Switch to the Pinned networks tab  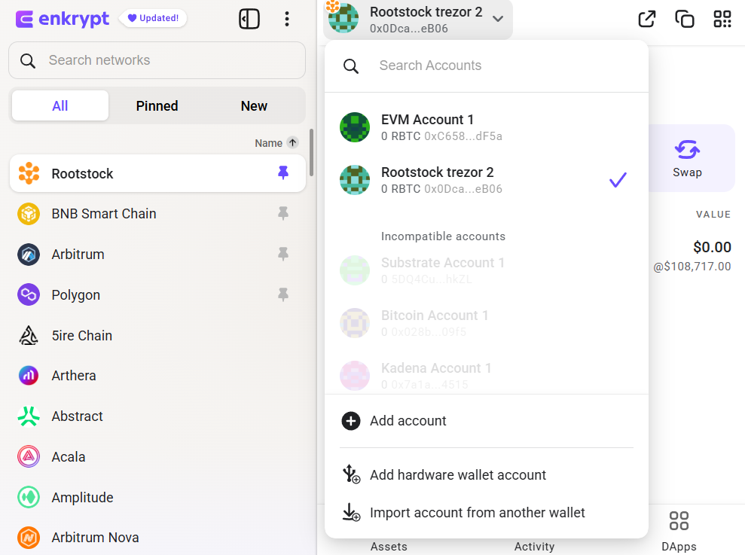tap(157, 105)
